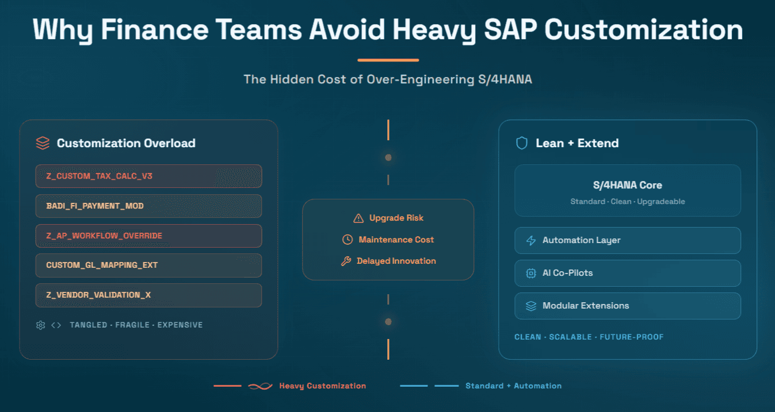Select the CUSTOM_GL_MAPPING_EXT item
Viewport: 775px width, 412px height.
[x=148, y=265]
